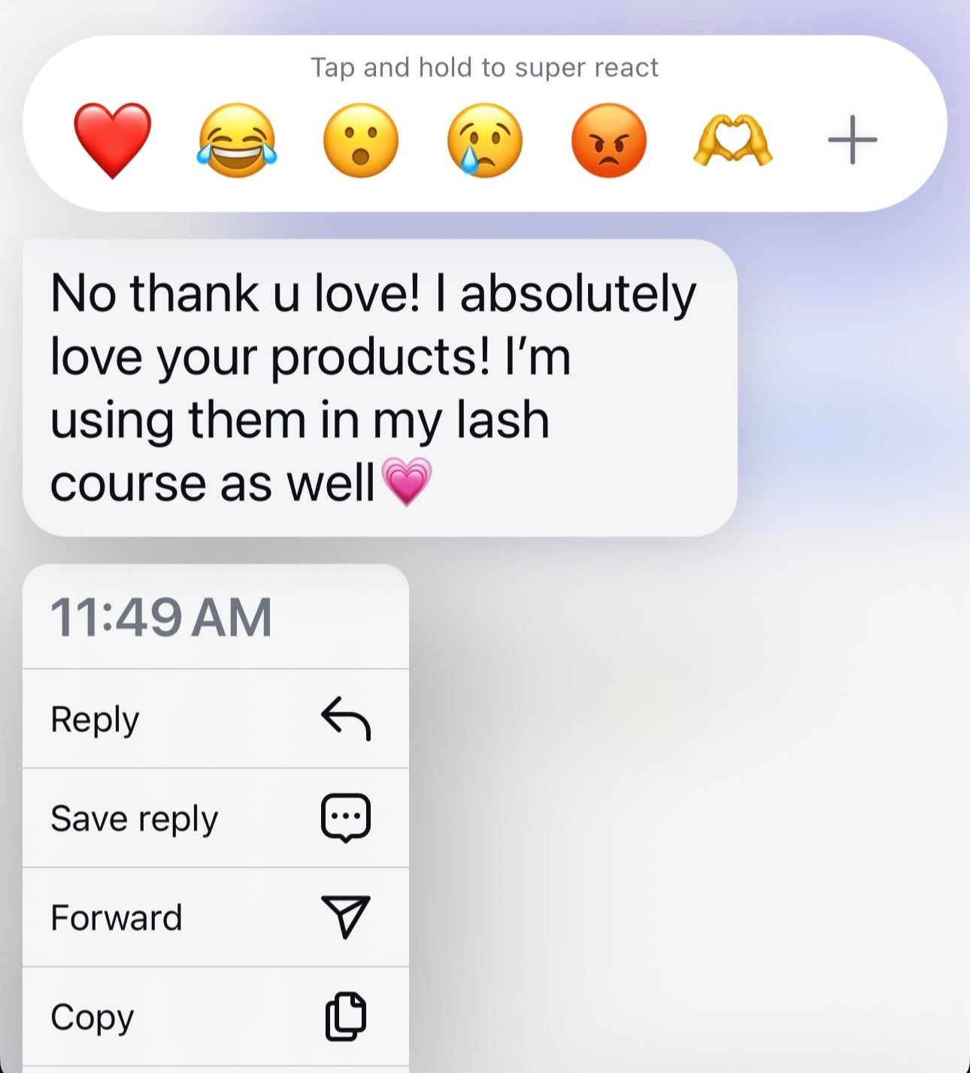Click the reply arrow icon
970x1073 pixels.
[x=346, y=719]
